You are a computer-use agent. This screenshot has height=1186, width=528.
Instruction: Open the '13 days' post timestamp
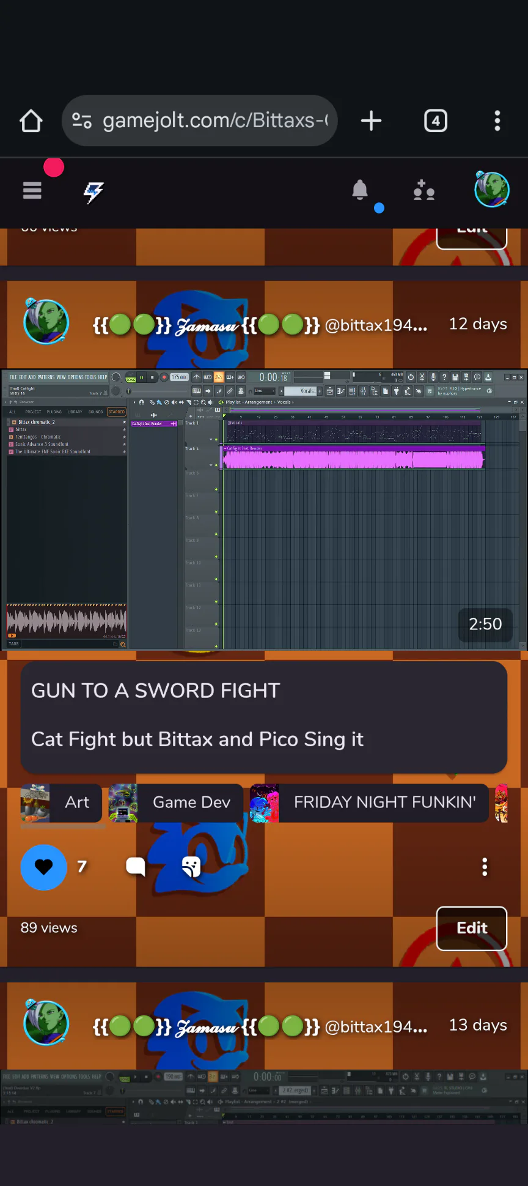478,1025
